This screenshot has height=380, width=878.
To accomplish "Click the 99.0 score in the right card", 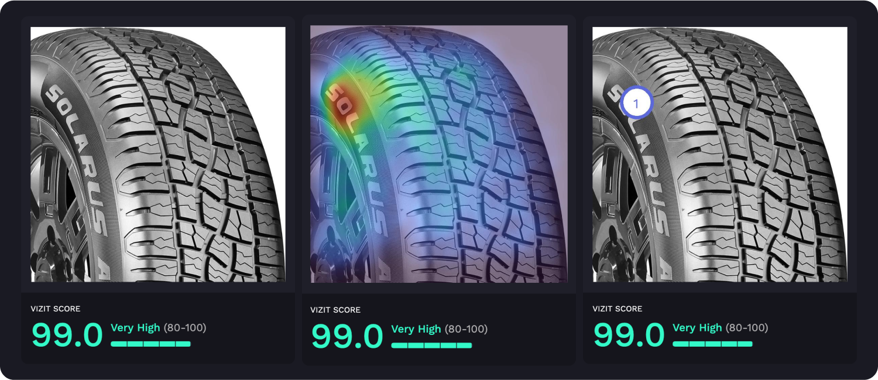I will [x=629, y=336].
